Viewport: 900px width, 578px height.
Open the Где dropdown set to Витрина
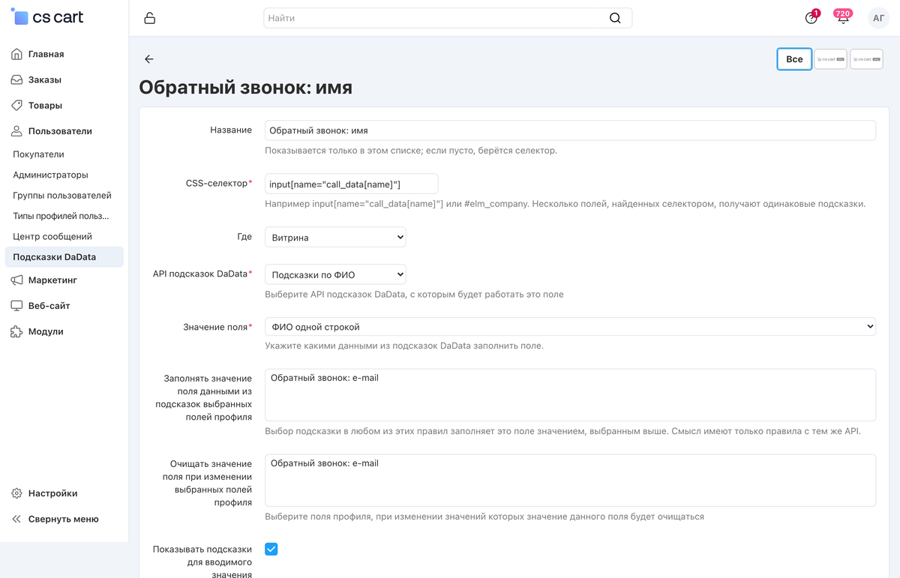point(335,238)
